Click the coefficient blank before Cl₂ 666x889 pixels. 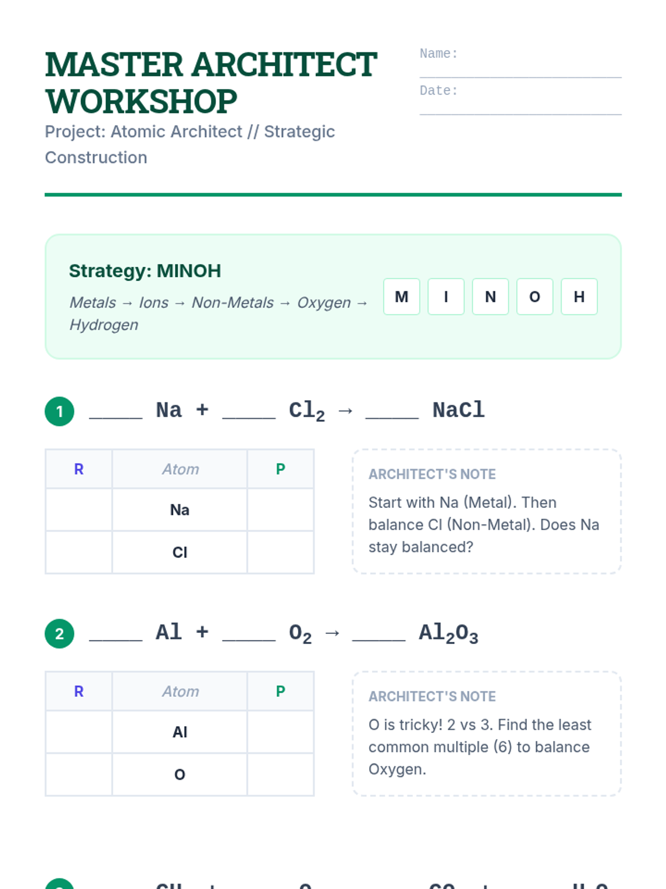coord(249,411)
